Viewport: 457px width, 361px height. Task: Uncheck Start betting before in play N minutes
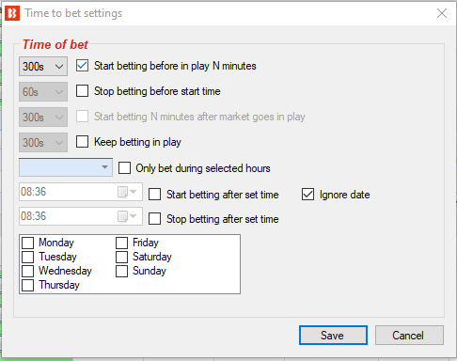(x=82, y=66)
